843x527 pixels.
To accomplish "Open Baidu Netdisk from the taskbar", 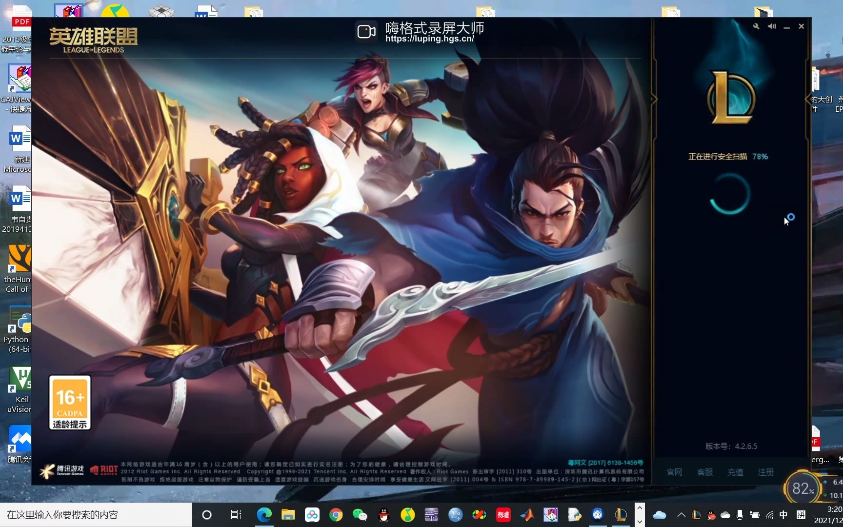I will pos(312,515).
